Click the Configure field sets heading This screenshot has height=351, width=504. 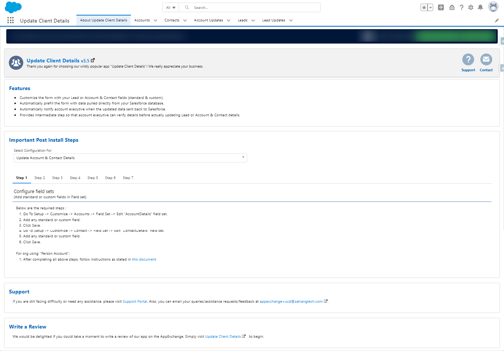pos(34,192)
